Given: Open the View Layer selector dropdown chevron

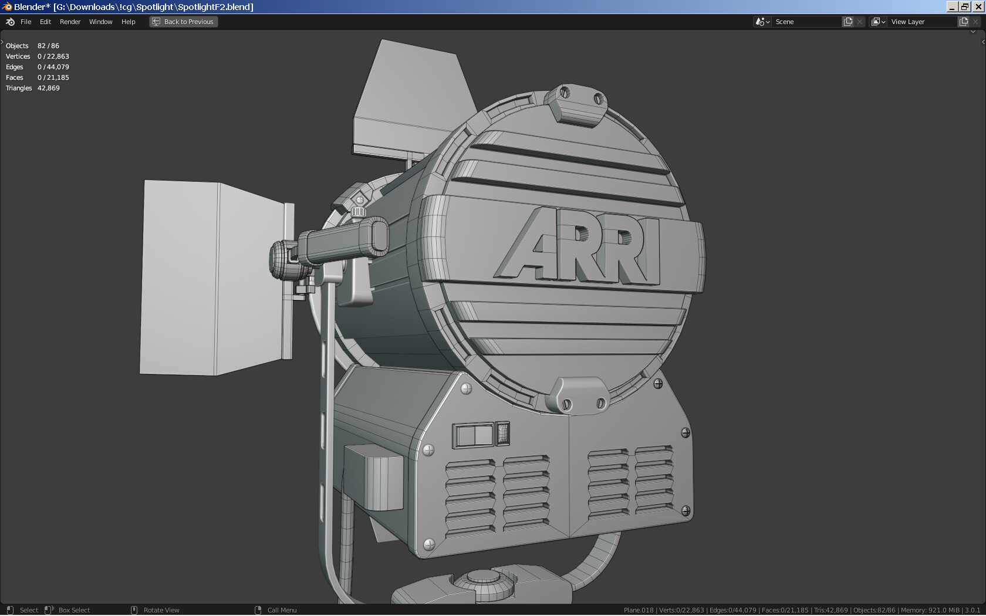Looking at the screenshot, I should (883, 21).
